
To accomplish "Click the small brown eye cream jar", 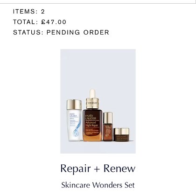I will pos(121,134).
